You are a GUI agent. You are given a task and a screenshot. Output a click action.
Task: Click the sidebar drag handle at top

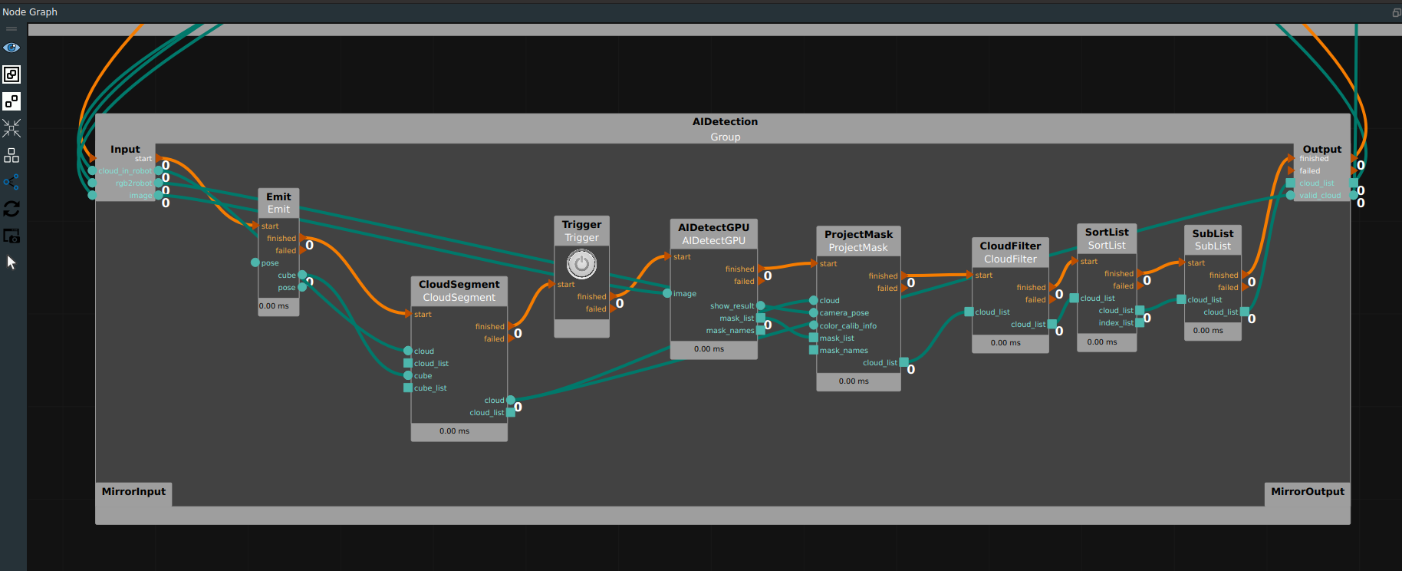click(12, 28)
